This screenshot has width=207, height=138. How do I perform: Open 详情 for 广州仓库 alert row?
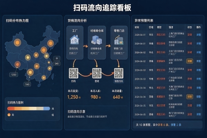(x=198, y=79)
